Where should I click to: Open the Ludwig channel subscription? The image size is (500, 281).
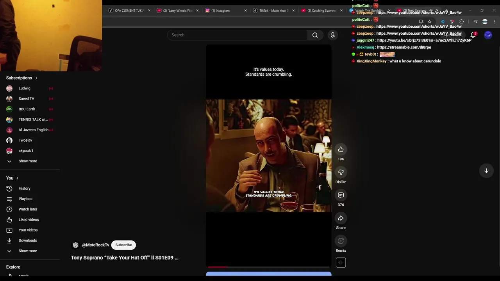24,88
